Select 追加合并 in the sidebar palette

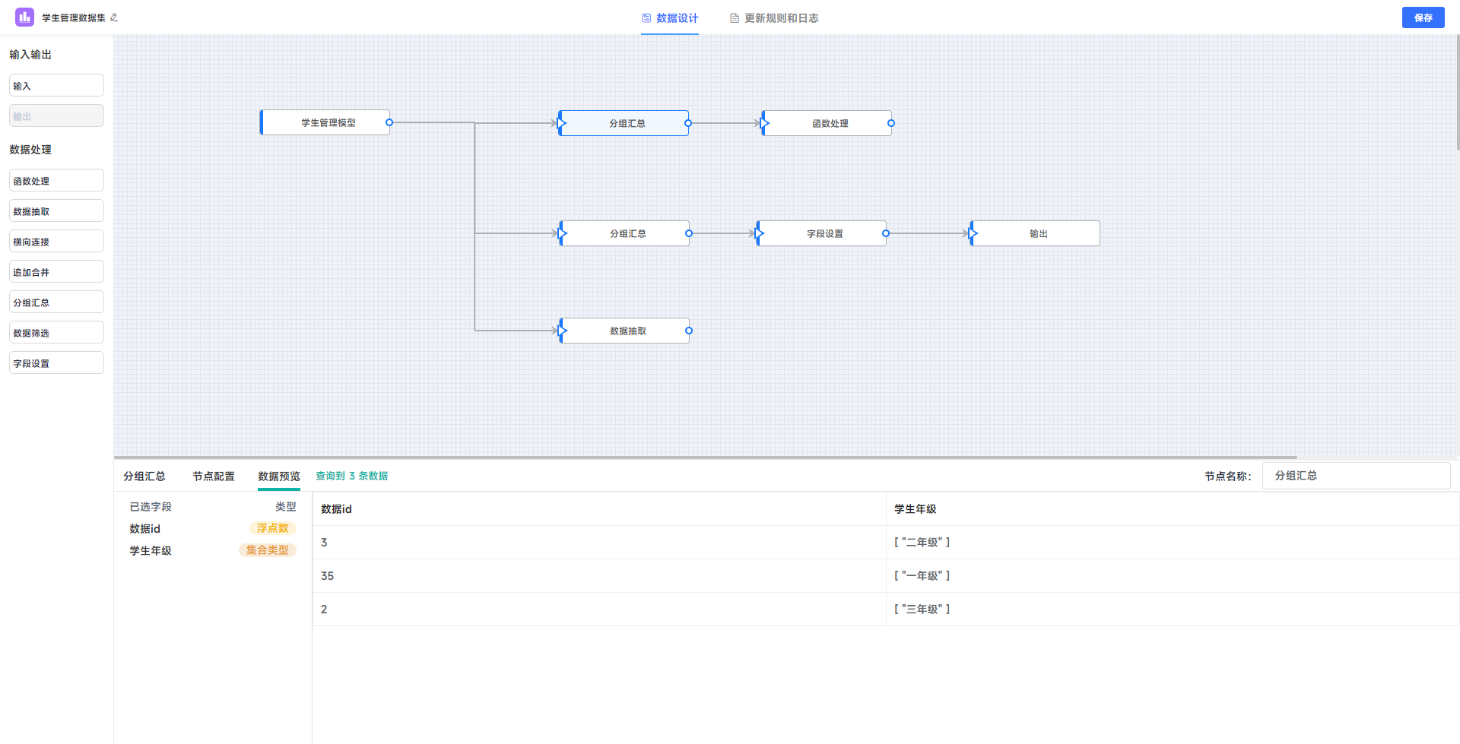coord(56,272)
